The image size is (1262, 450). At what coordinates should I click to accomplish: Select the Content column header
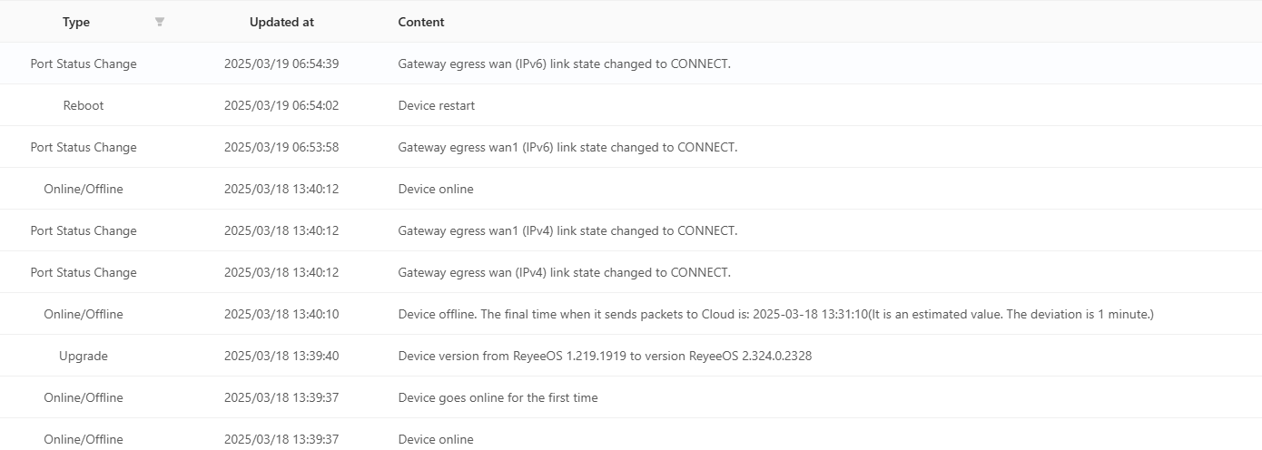tap(421, 22)
